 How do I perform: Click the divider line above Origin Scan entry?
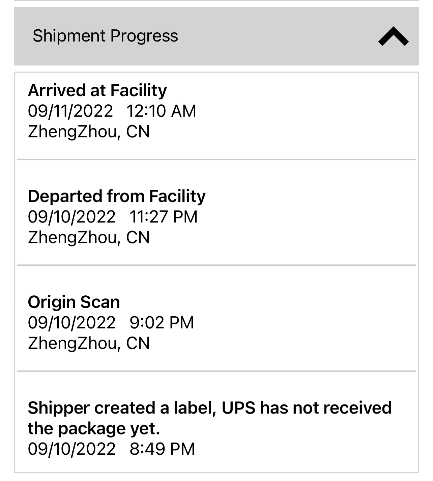[x=216, y=265]
